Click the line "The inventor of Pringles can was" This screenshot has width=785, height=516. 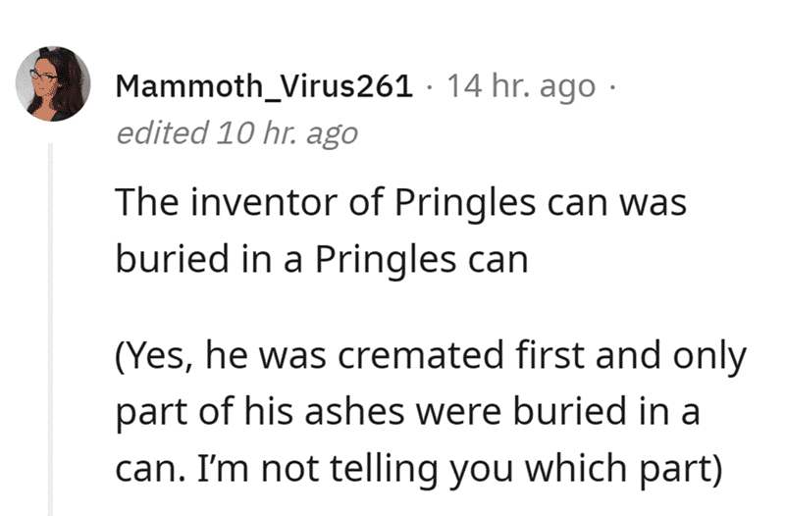pos(401,203)
